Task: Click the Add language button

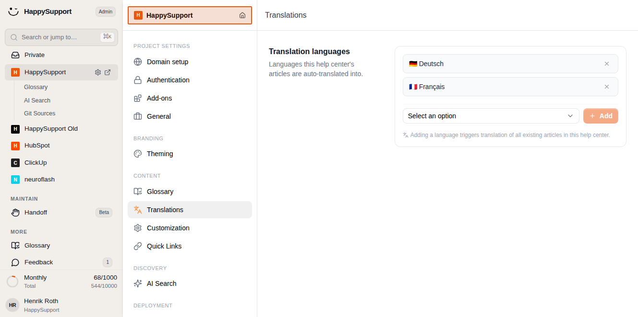Action: click(x=601, y=116)
